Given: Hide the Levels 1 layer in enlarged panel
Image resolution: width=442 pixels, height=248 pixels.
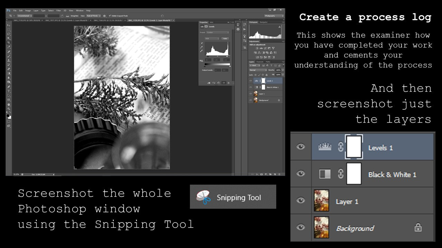Looking at the screenshot, I should (301, 147).
